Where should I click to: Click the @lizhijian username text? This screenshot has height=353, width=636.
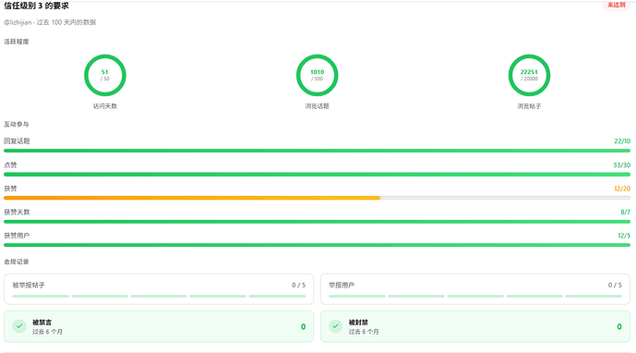pos(18,22)
